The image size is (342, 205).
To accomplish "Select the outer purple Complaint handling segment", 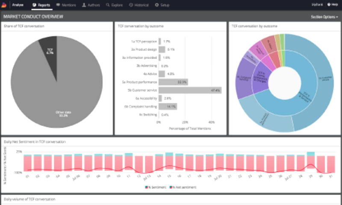I will (244, 79).
